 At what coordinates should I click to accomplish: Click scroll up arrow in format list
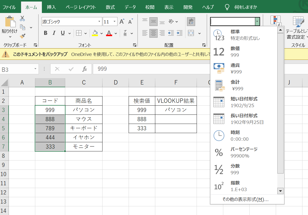coord(280,30)
